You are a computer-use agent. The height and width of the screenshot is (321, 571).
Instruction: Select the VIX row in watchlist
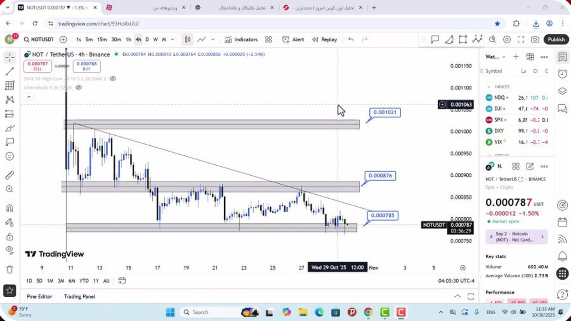click(x=517, y=142)
